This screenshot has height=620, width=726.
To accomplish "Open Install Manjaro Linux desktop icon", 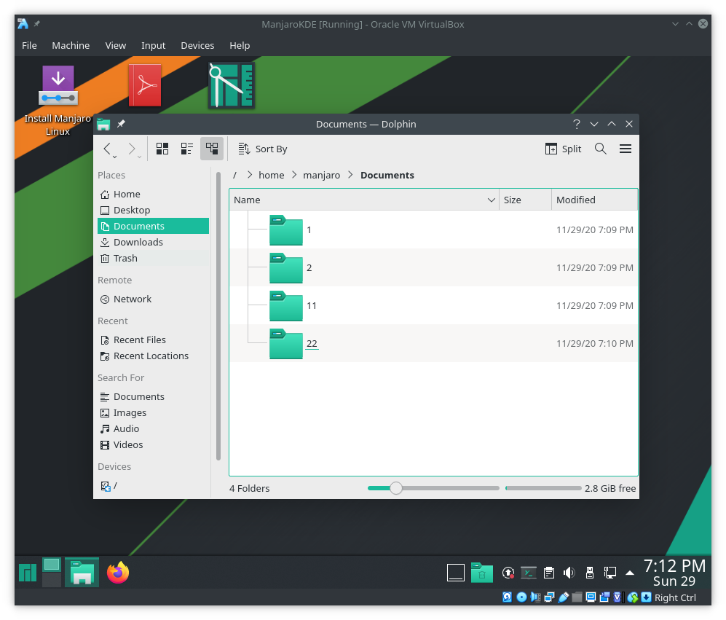I will point(58,101).
